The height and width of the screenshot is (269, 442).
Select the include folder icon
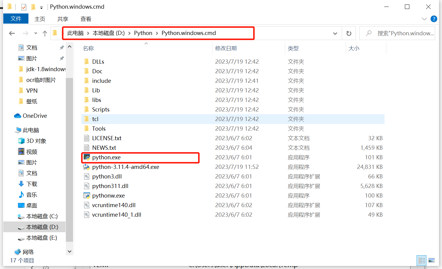point(86,81)
